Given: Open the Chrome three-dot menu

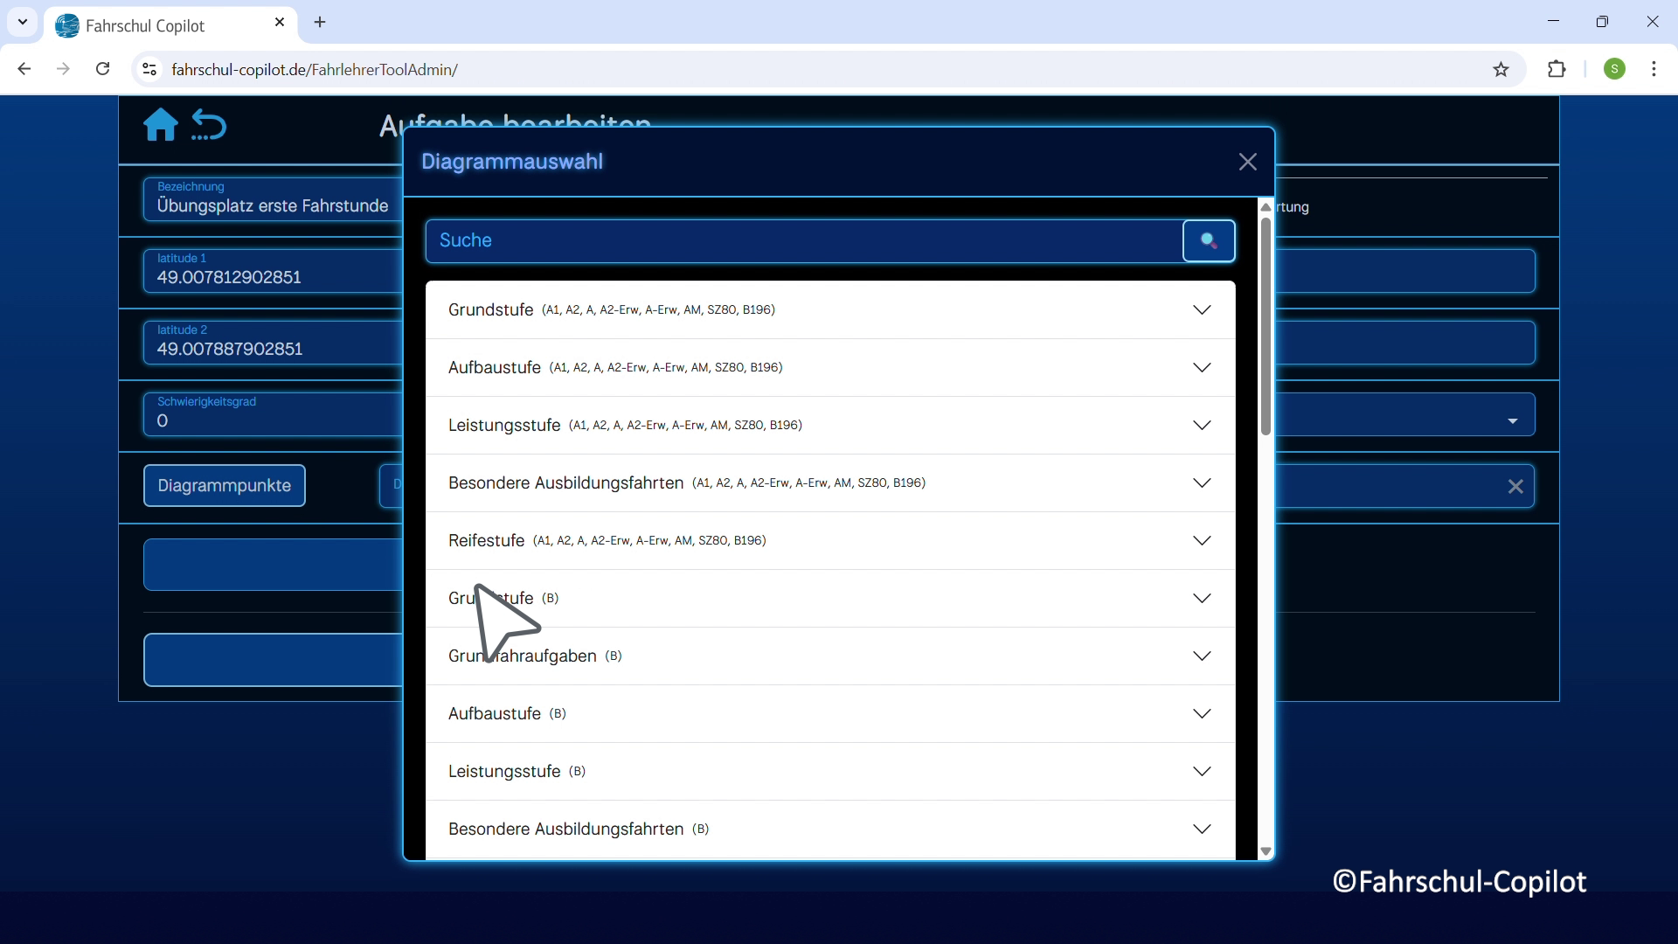Looking at the screenshot, I should pyautogui.click(x=1654, y=69).
